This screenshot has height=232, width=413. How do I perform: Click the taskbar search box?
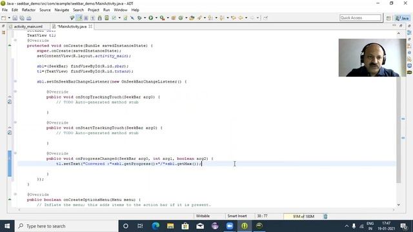point(66,226)
